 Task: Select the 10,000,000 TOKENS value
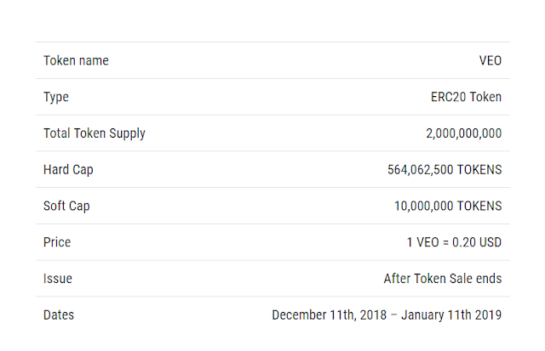(x=448, y=206)
